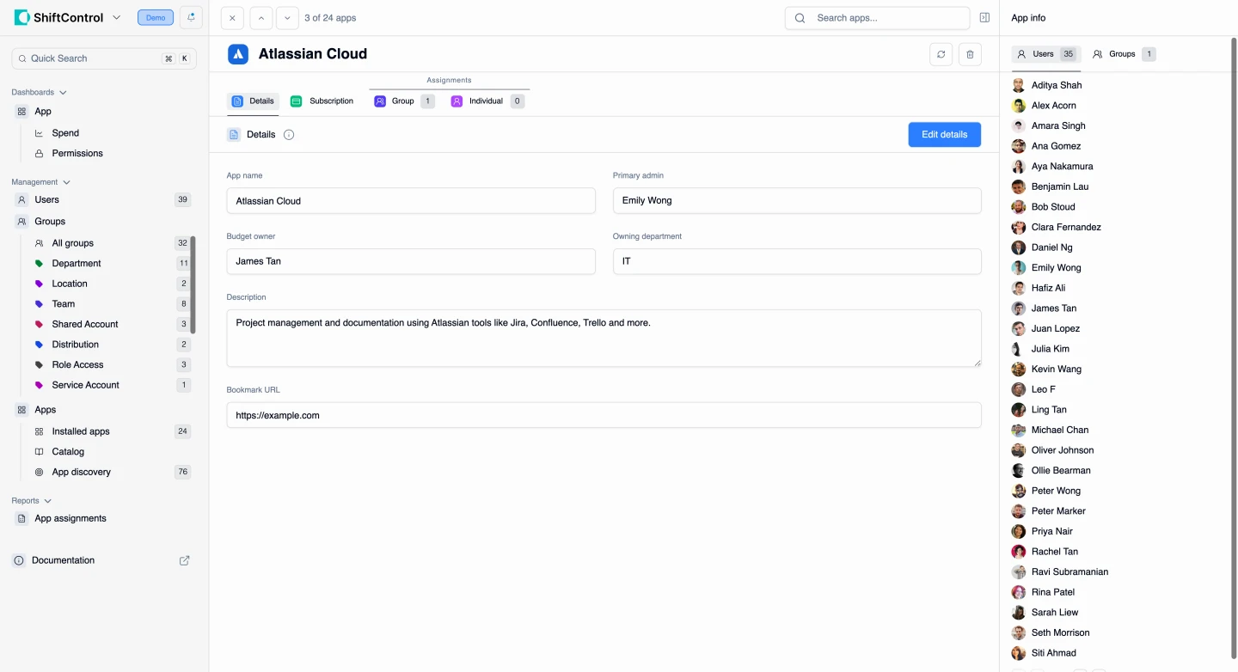Select Emily Wong in the users list
The height and width of the screenshot is (672, 1238).
[1057, 268]
